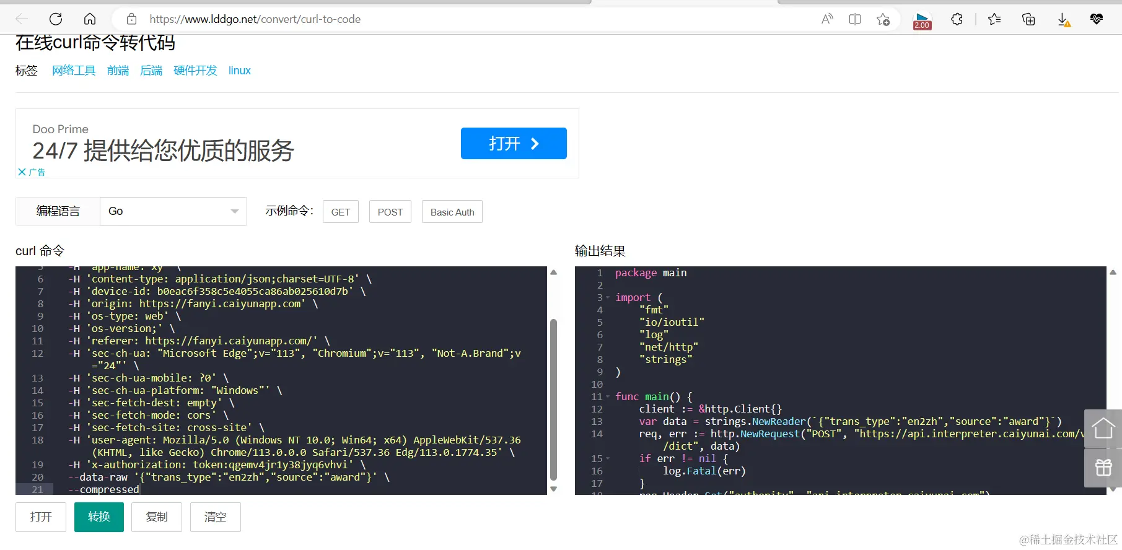The width and height of the screenshot is (1122, 550).
Task: Open split screen view icon
Action: [855, 19]
